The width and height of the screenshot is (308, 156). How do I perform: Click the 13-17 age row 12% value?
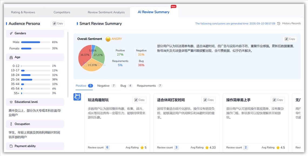[x=55, y=70]
